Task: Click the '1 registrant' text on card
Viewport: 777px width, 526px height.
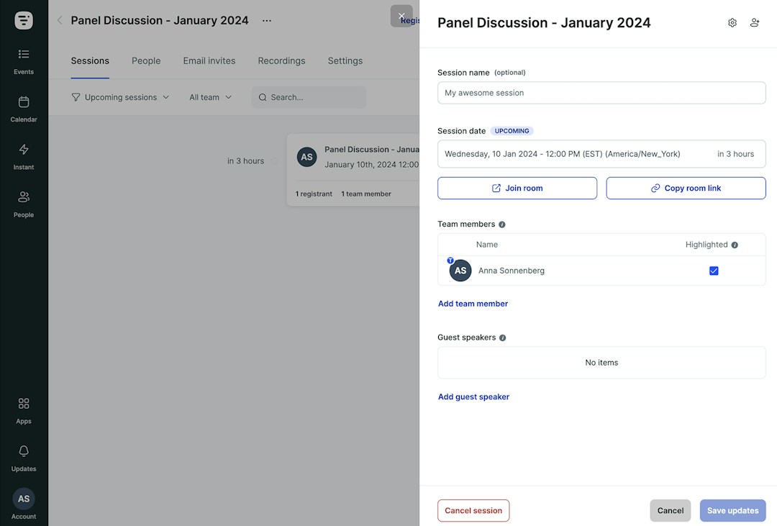Action: pos(314,194)
